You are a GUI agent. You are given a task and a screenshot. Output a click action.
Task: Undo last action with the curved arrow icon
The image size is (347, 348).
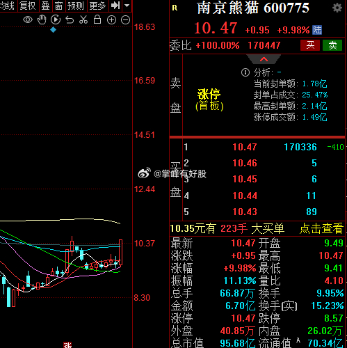pyautogui.click(x=70, y=20)
